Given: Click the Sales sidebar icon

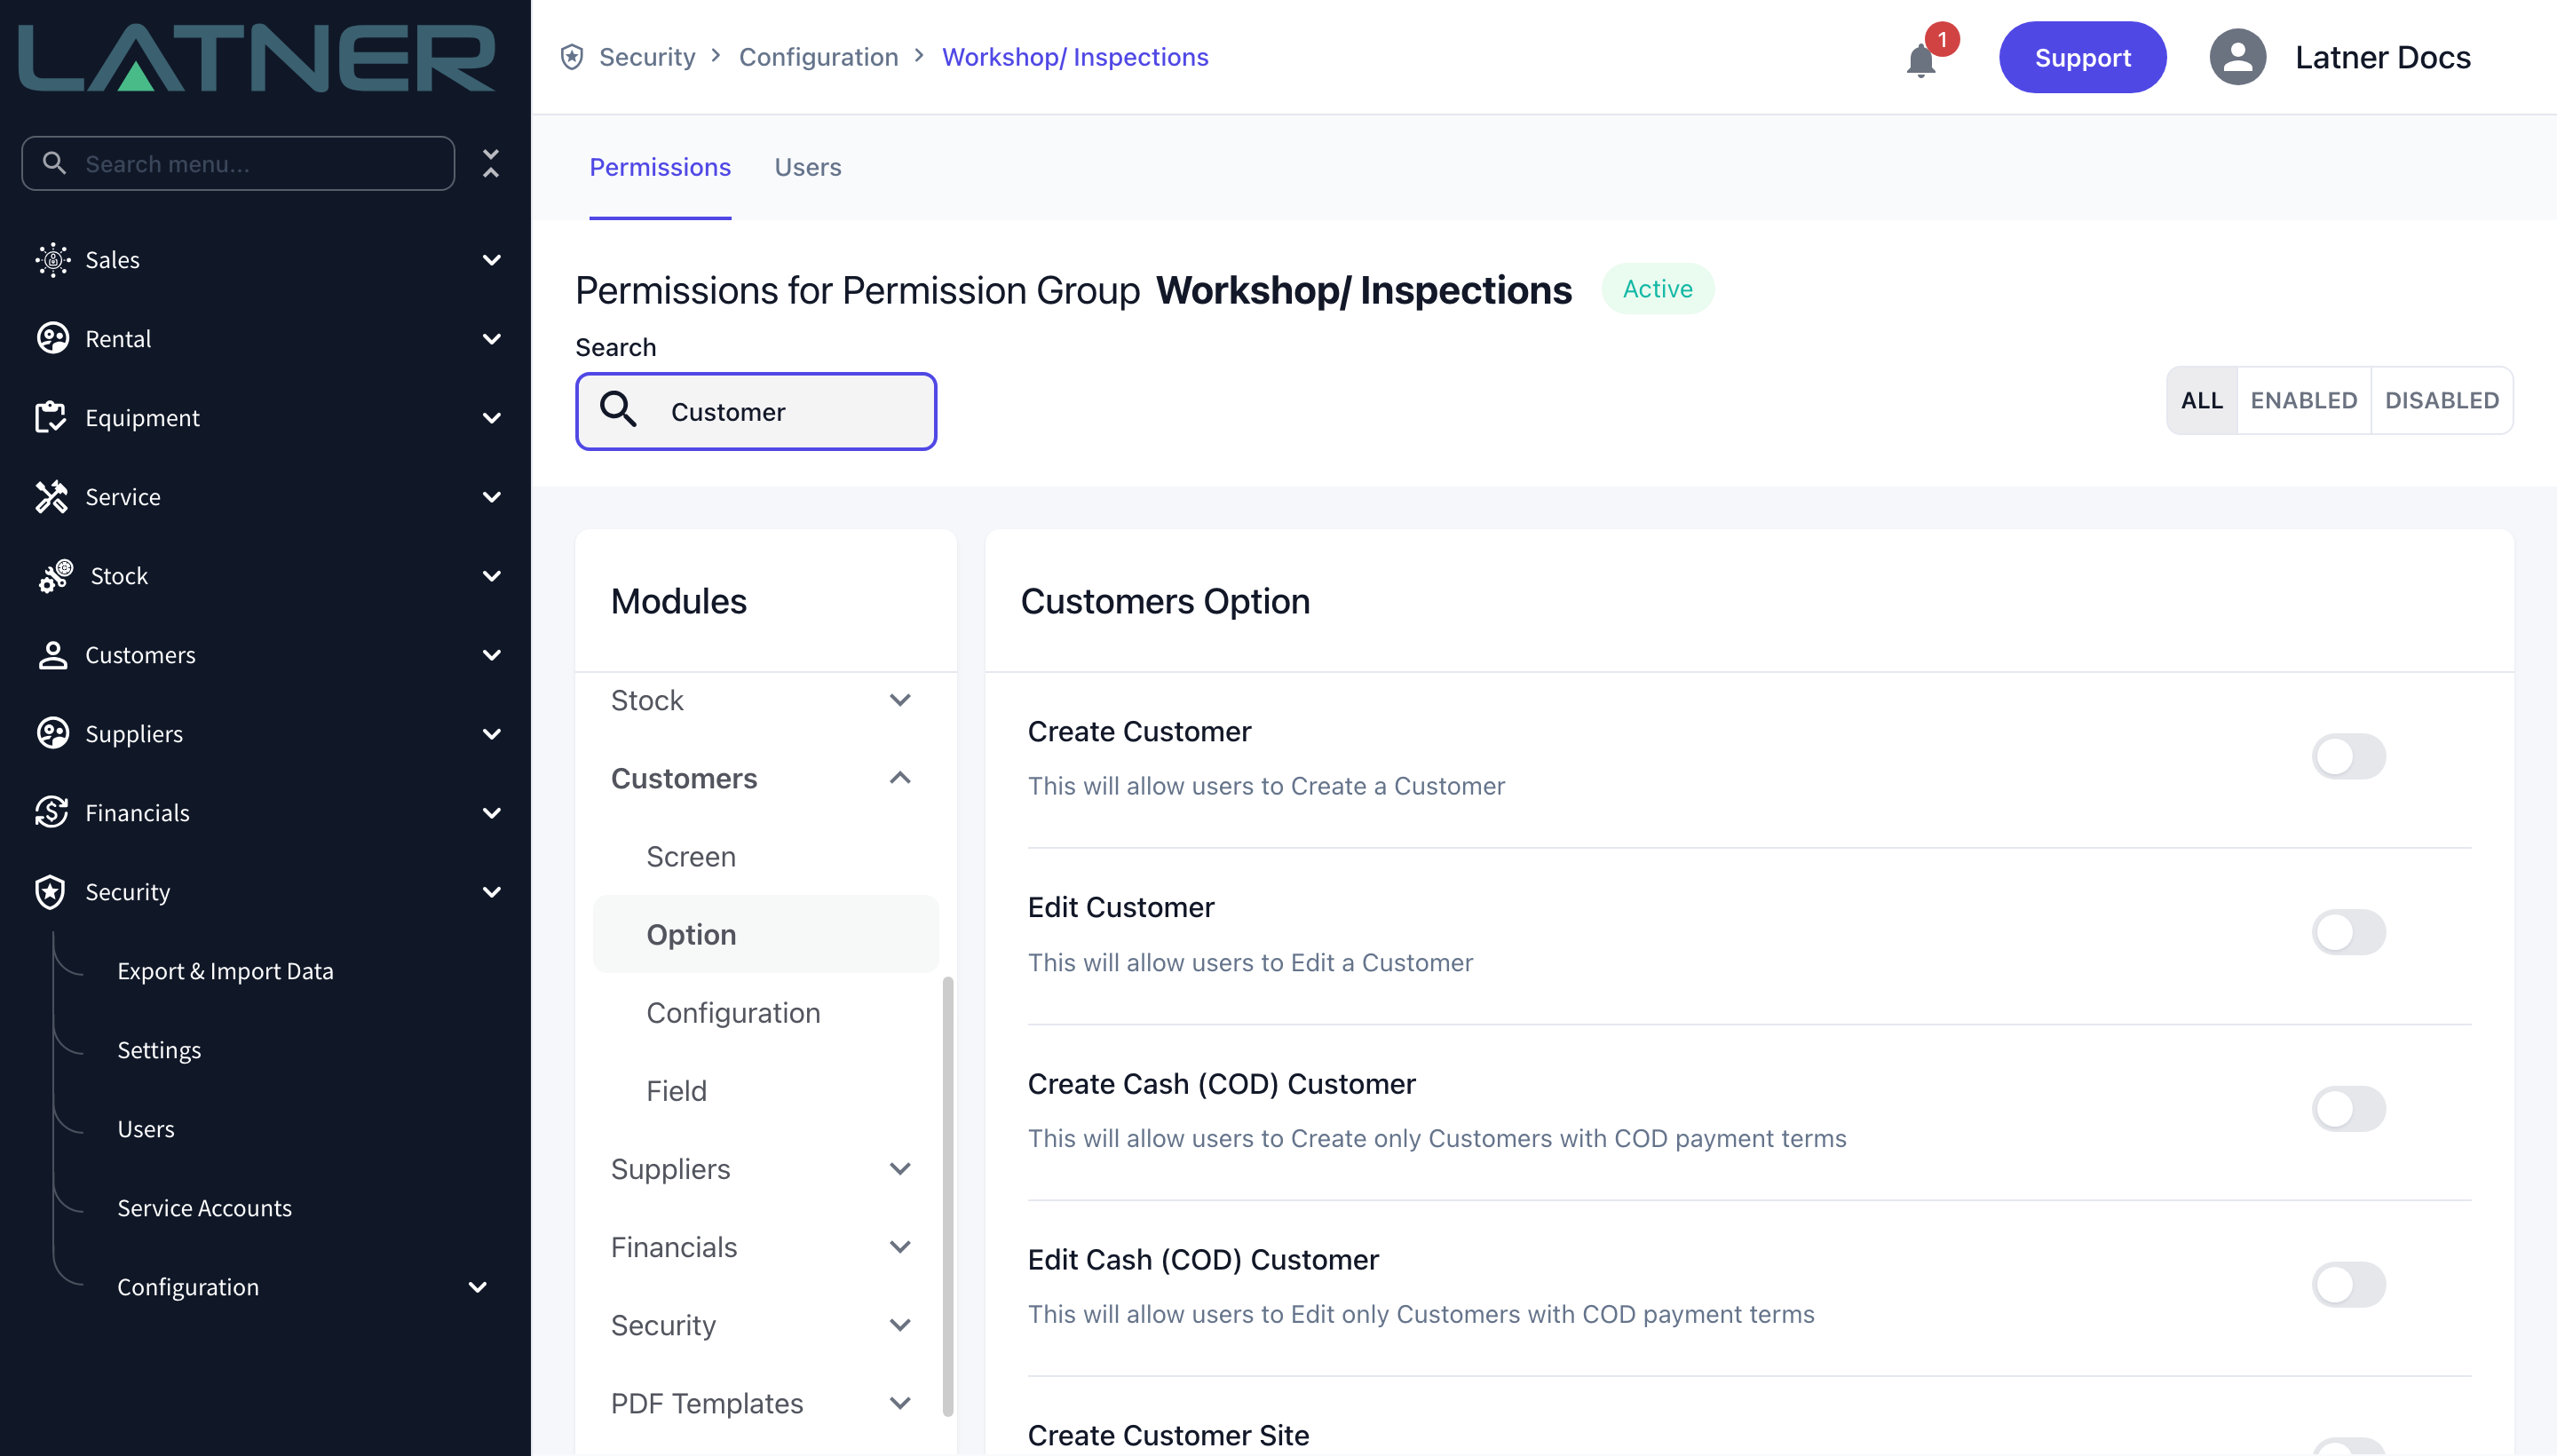Looking at the screenshot, I should [52, 260].
